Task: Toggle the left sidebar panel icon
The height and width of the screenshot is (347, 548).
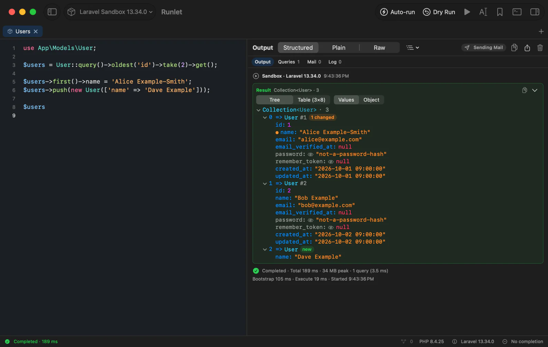Action: point(52,12)
